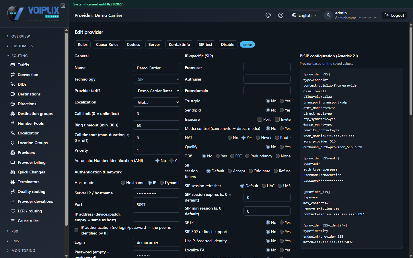Click the Port field showing 5097
This screenshot has height=258, width=413.
(x=157, y=204)
